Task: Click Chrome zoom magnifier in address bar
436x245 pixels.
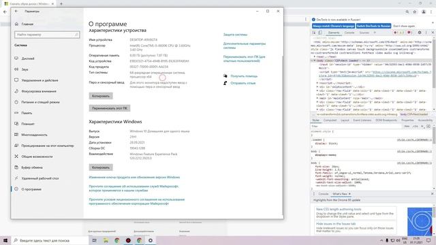Action: tap(407, 12)
